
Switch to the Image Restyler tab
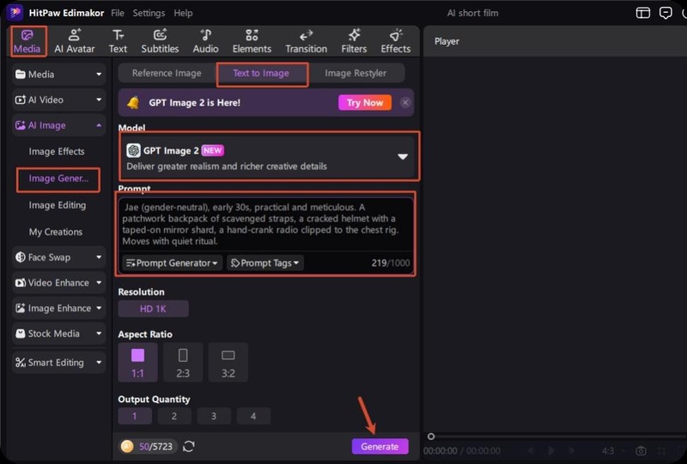pos(356,73)
